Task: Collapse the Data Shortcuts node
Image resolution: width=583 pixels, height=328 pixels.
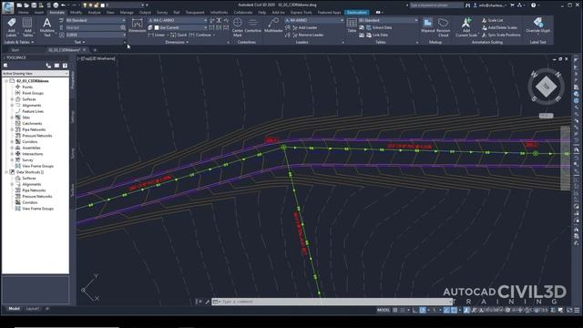Action: pos(6,172)
